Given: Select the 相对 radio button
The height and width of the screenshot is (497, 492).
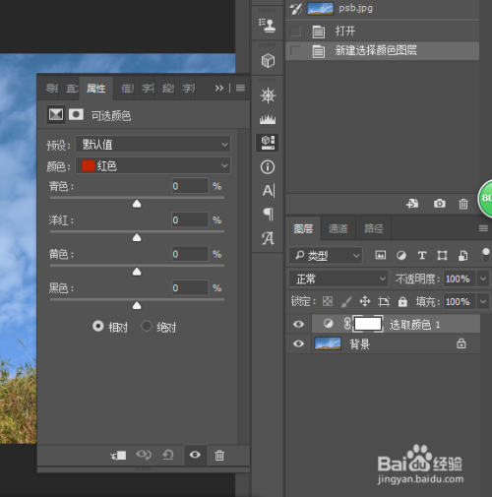Looking at the screenshot, I should (x=97, y=326).
